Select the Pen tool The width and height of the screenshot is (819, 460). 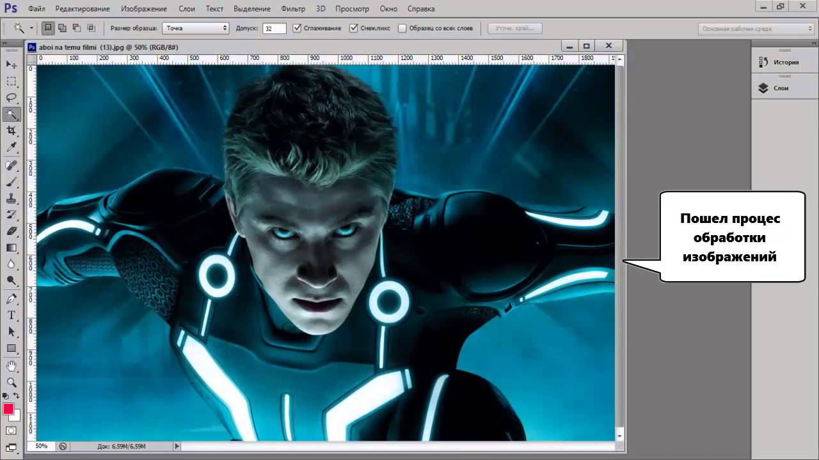[12, 299]
